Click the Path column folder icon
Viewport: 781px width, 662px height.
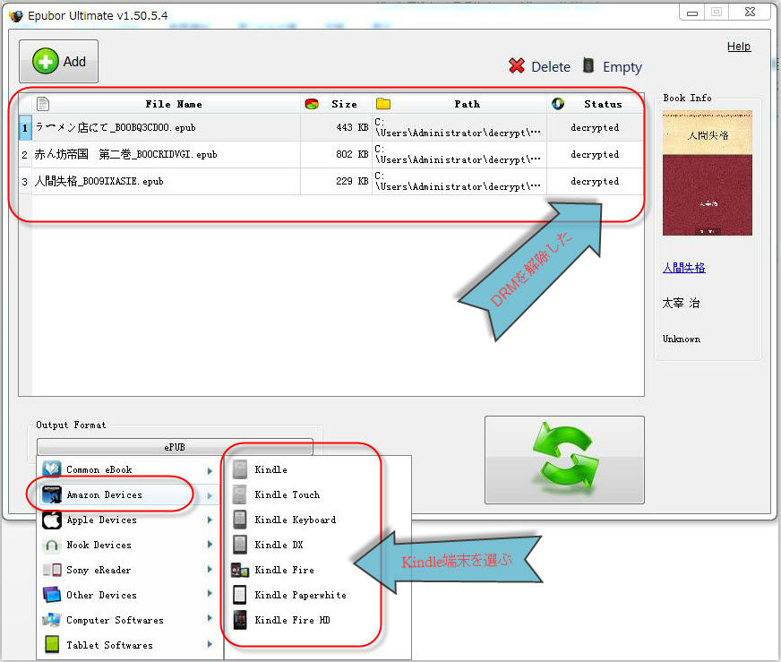(x=383, y=104)
